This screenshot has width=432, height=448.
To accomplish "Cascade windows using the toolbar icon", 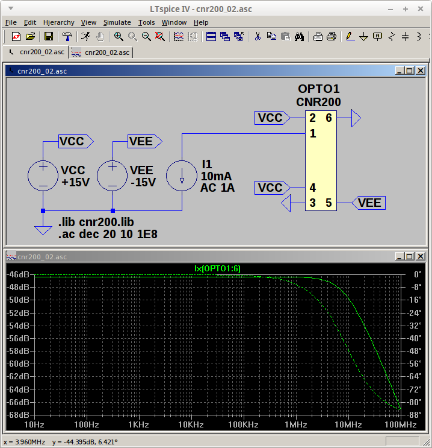I will [x=225, y=37].
